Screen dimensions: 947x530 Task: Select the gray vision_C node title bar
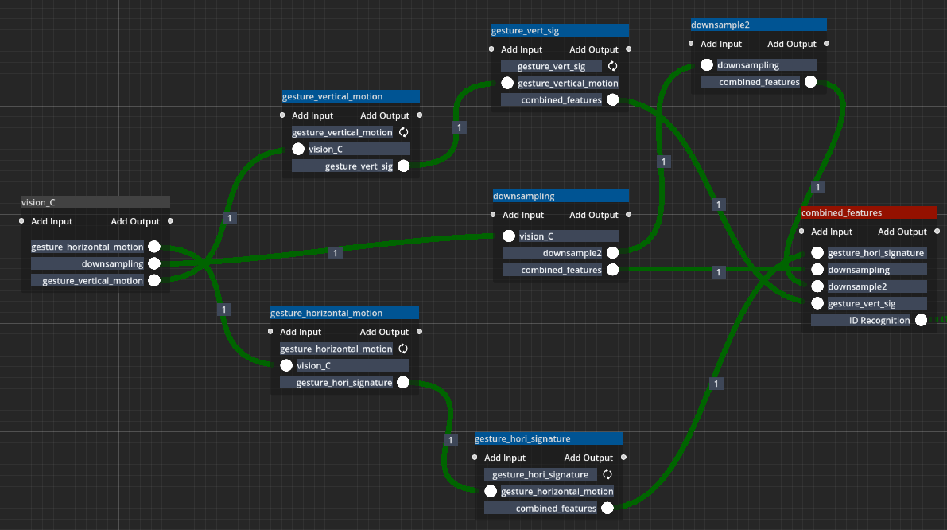pos(95,202)
